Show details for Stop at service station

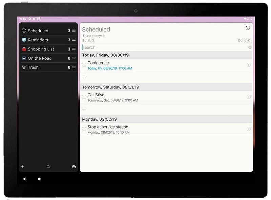(x=249, y=129)
